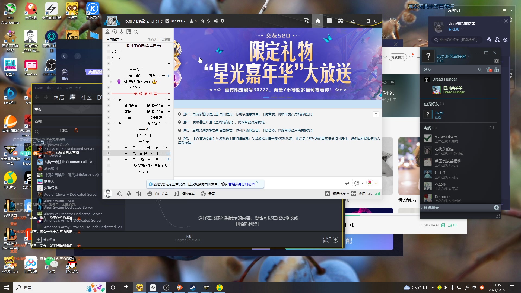Dismiss the cannot-speak notification tip

click(257, 182)
